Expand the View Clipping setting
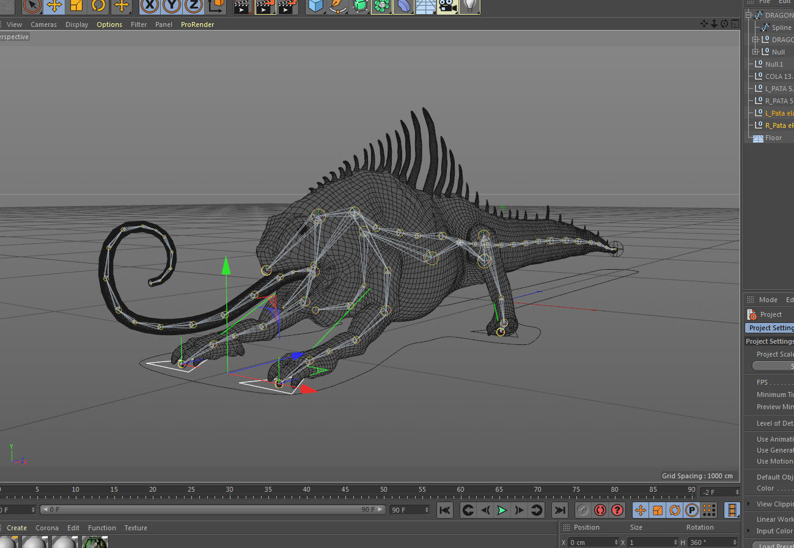 point(749,504)
